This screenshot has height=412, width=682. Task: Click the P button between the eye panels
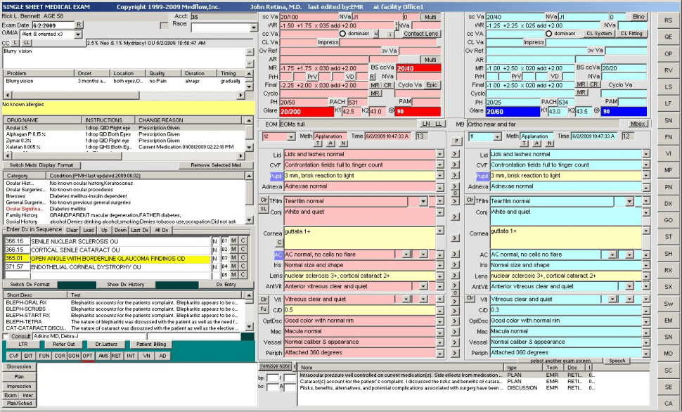tap(456, 141)
